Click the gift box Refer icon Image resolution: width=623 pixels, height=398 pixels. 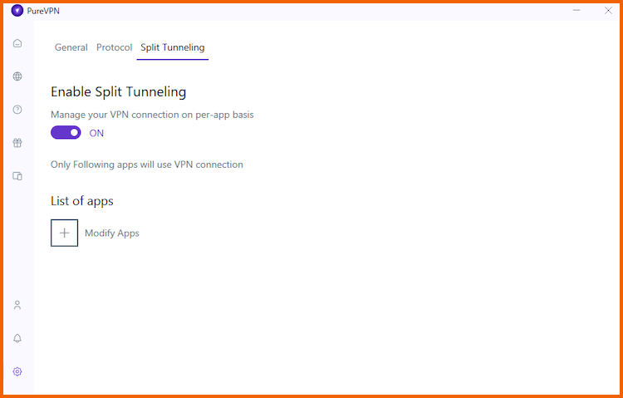[17, 143]
